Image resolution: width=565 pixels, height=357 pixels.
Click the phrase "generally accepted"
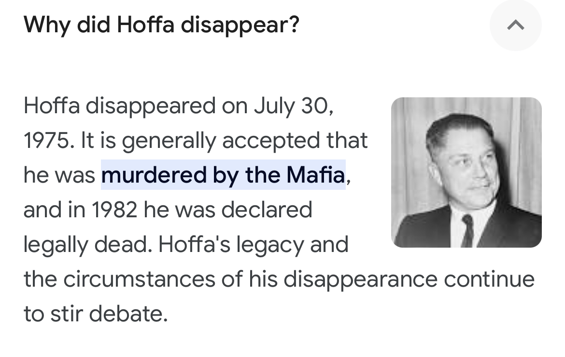pyautogui.click(x=221, y=141)
